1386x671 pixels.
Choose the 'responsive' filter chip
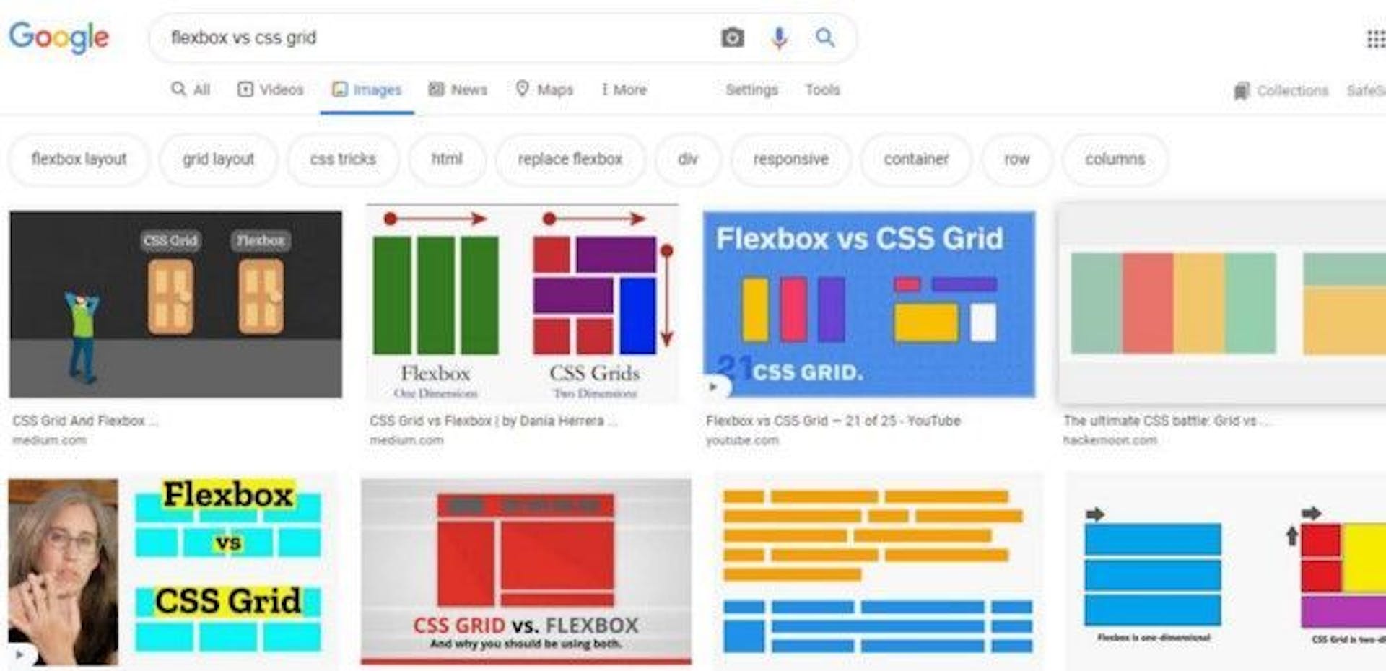pos(790,159)
